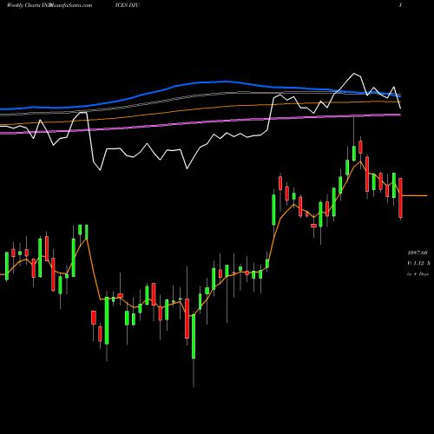Click the "ICES DJU" symbol label
The width and height of the screenshot is (434, 434).
pos(128,5)
